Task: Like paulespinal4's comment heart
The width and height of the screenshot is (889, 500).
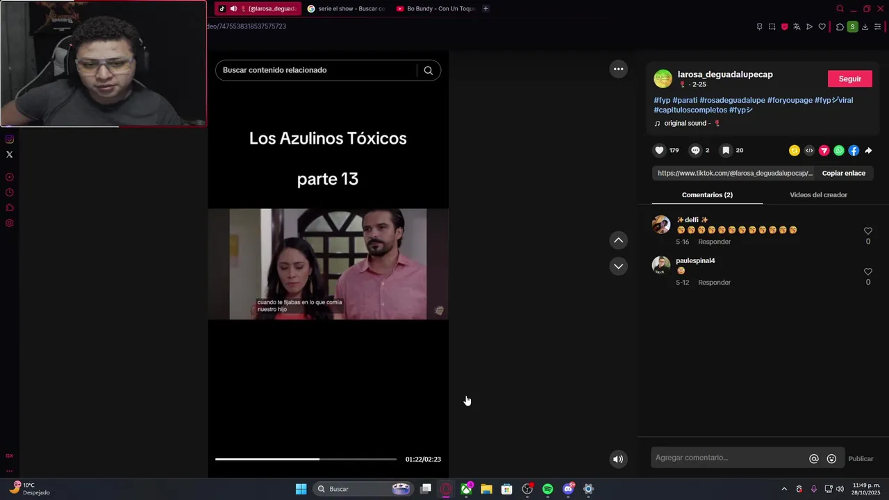Action: pos(867,272)
